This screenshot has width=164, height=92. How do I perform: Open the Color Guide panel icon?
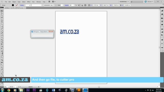162,14
